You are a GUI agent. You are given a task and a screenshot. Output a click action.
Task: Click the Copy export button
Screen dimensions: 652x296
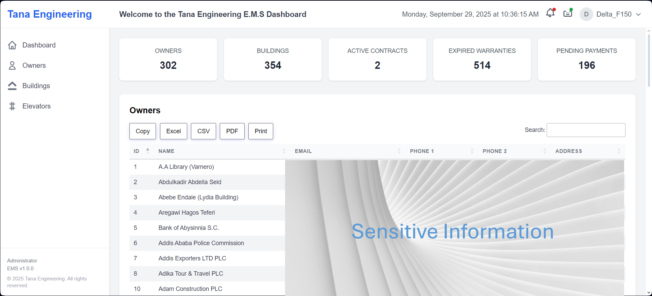pyautogui.click(x=143, y=131)
